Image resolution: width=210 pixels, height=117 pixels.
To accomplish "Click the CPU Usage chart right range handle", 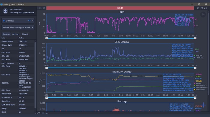I will pos(195,68).
